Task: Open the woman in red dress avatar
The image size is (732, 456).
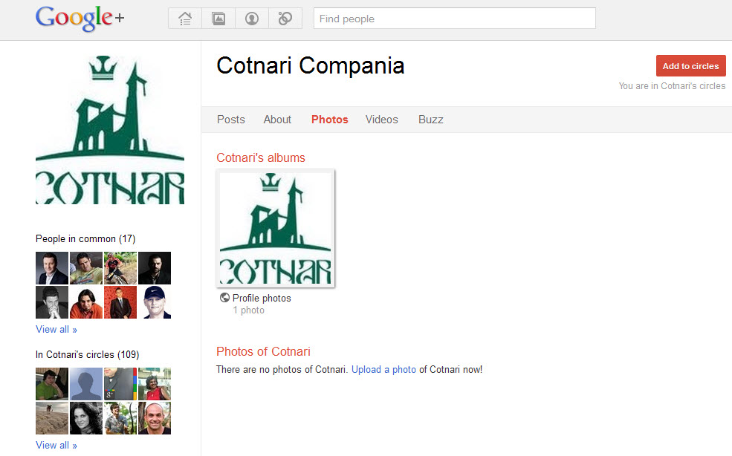Action: pos(155,384)
